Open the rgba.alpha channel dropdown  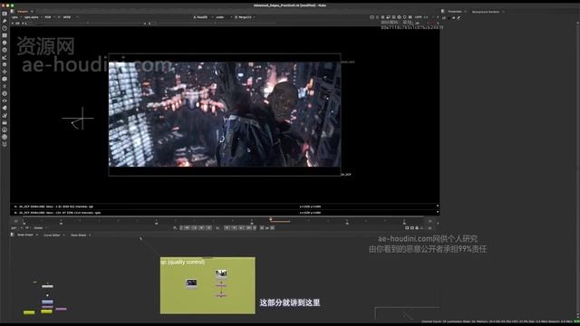[33, 17]
